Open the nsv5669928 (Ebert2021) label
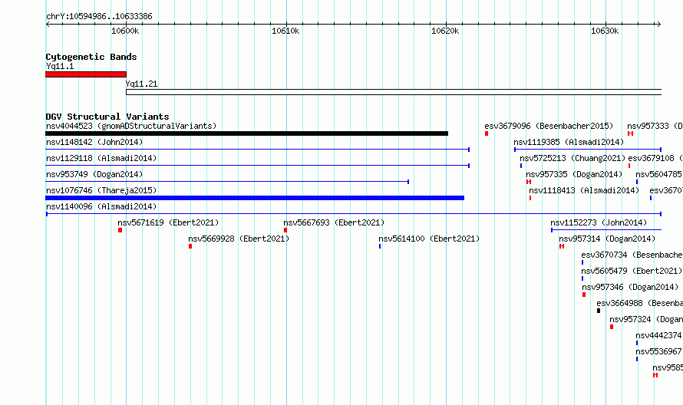Viewport: 683px width, 405px height. click(x=239, y=239)
